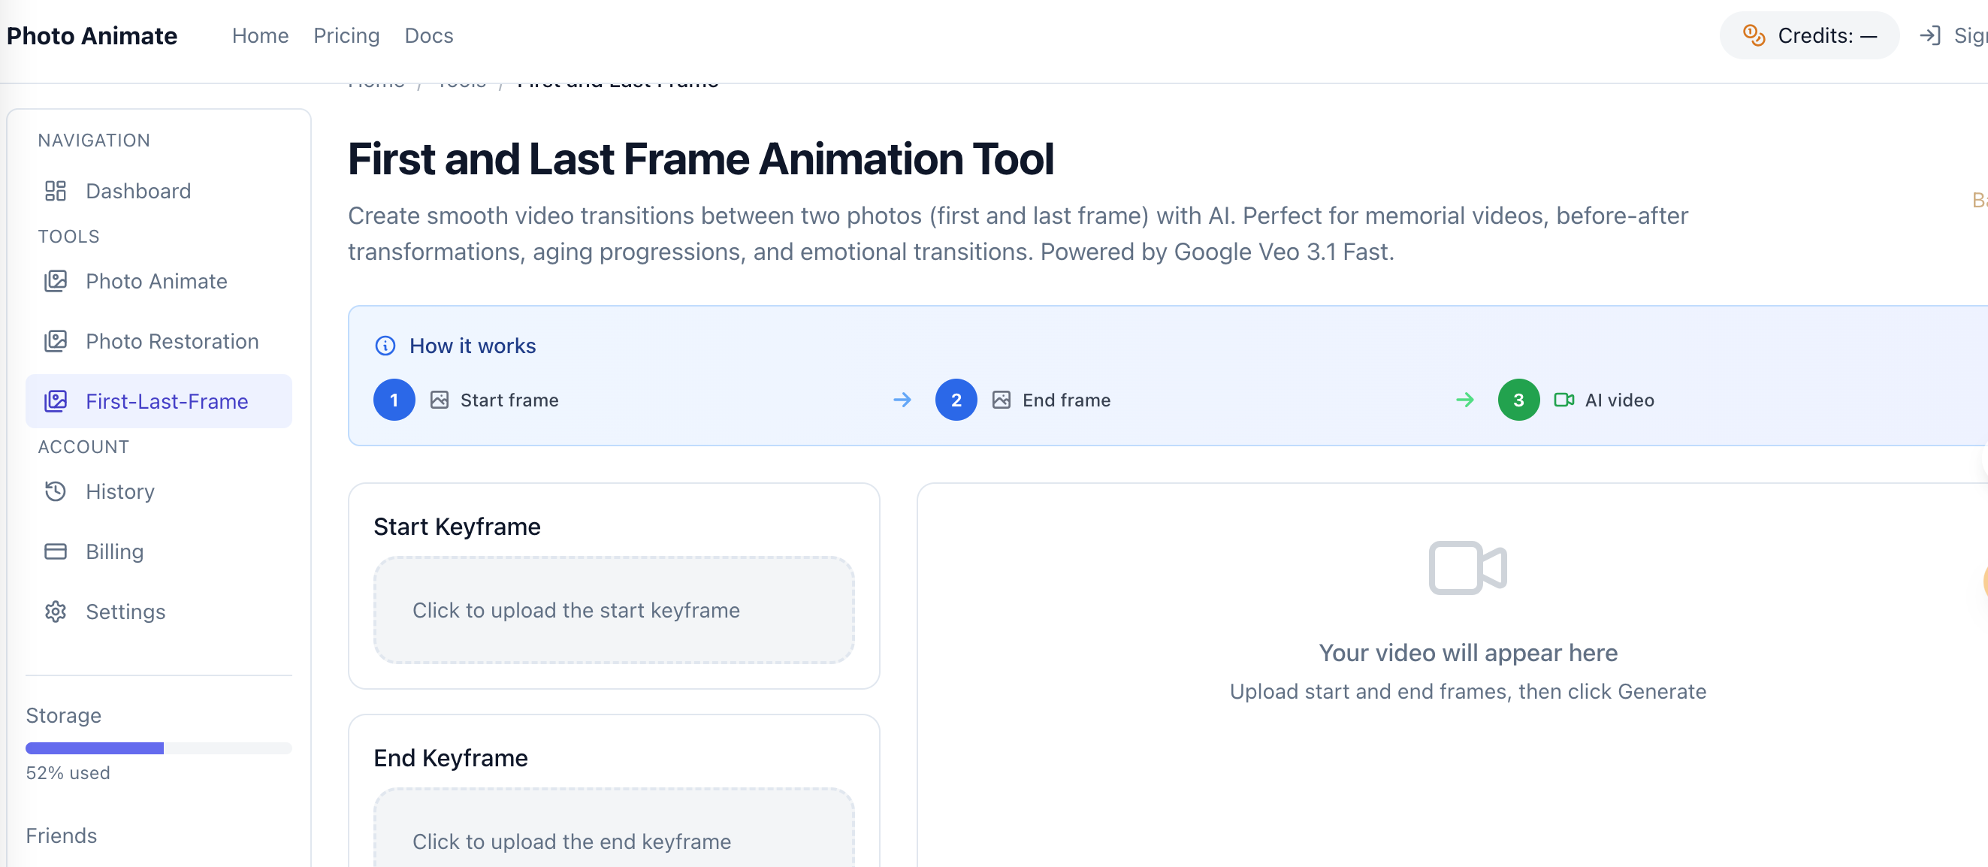Select First-Last-Frame in sidebar

(x=159, y=401)
